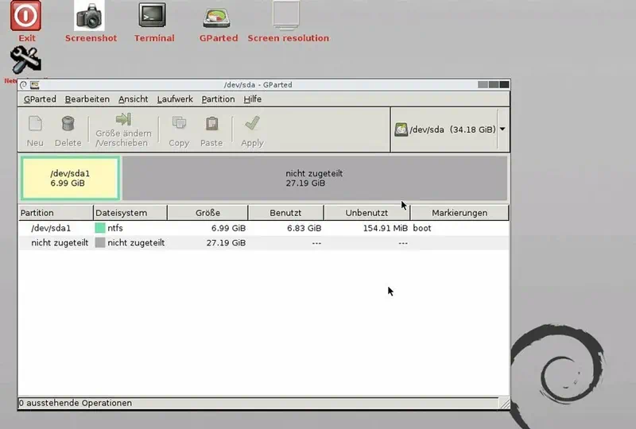Click the Dateisystem column header
Viewport: 636px width, 429px height.
[130, 213]
